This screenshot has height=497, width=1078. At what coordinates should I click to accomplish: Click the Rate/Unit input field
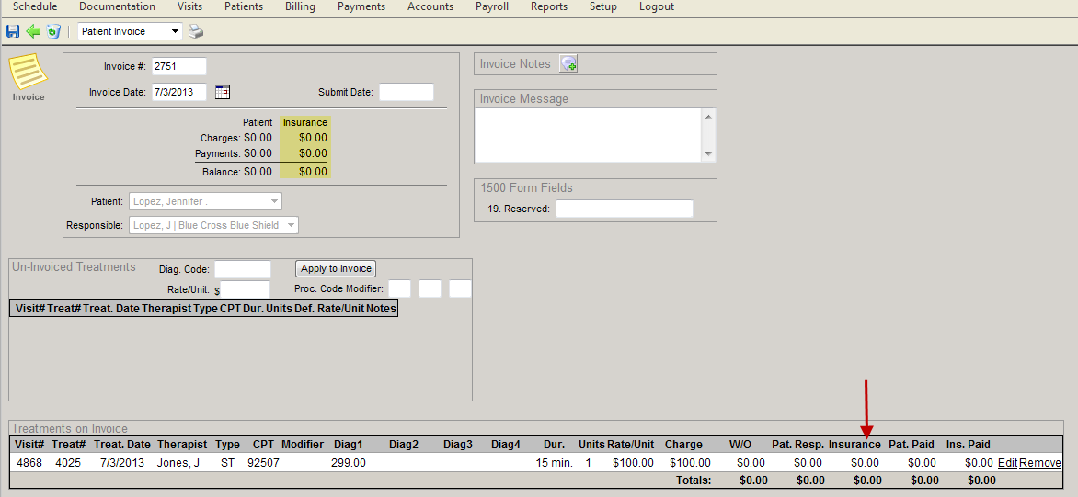tap(245, 289)
